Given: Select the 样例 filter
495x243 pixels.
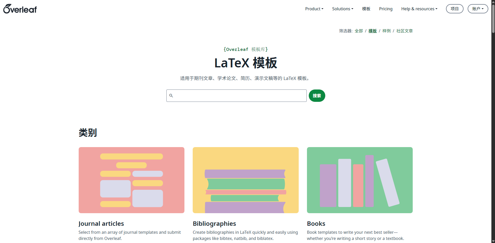Looking at the screenshot, I should 386,31.
